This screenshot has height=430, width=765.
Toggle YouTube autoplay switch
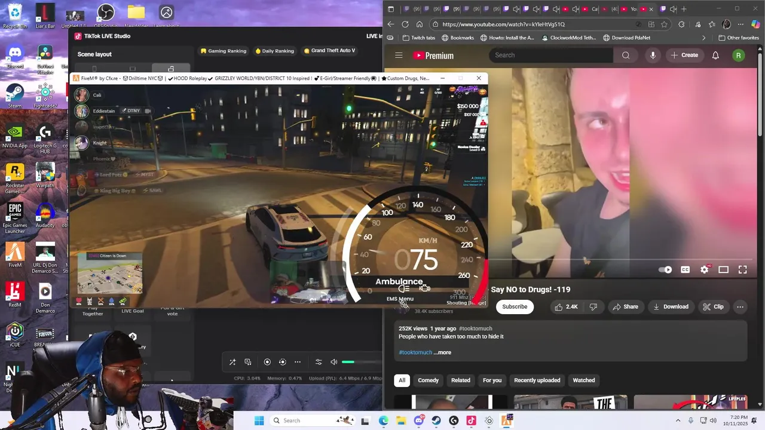[x=665, y=269]
